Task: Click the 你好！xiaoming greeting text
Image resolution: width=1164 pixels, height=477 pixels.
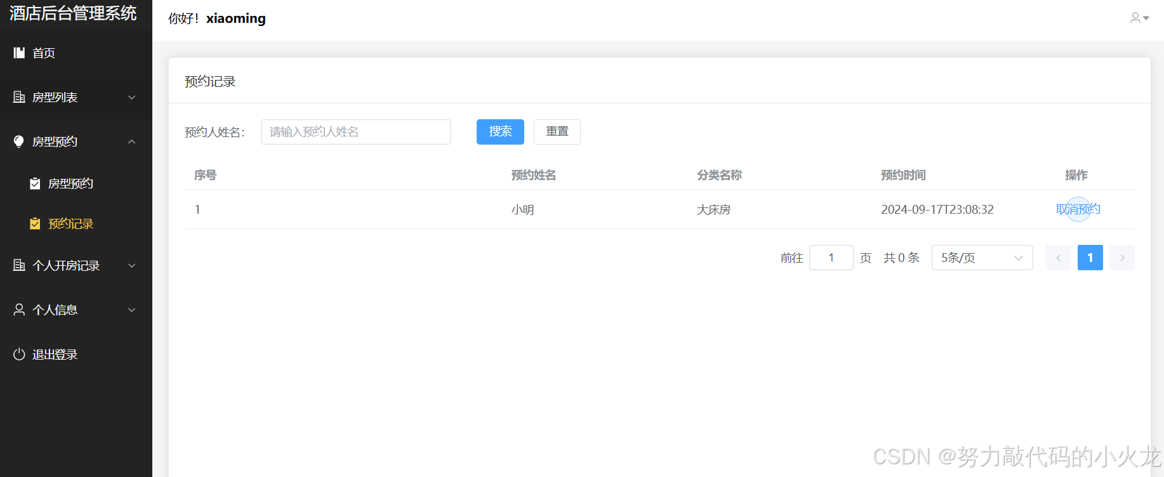Action: point(217,18)
